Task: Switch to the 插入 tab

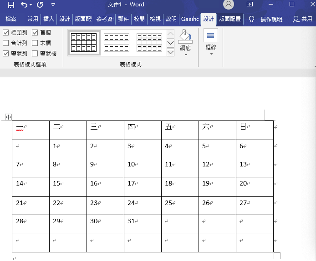Action: [49, 19]
